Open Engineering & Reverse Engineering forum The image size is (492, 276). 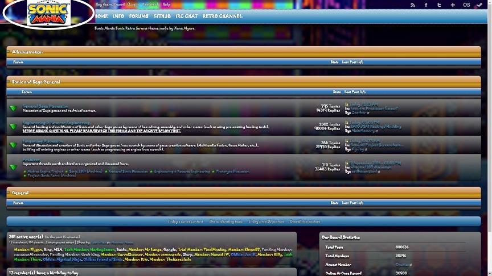56,123
